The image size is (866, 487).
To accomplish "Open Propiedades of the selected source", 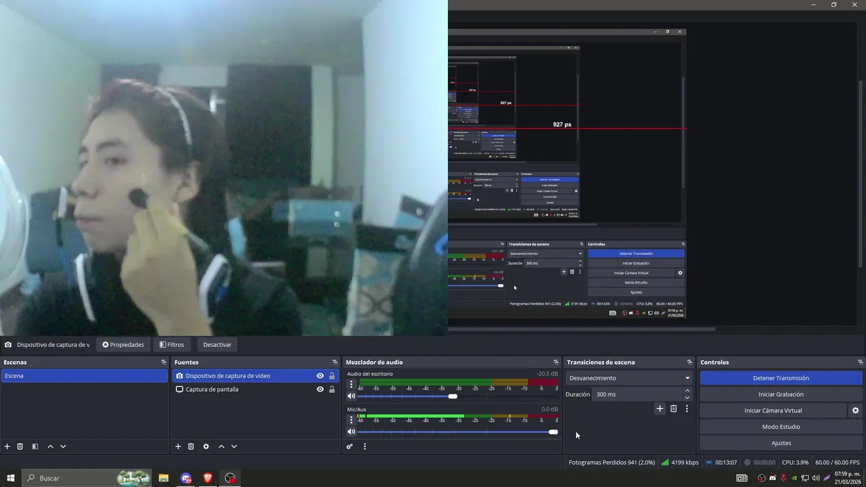I will [x=123, y=345].
